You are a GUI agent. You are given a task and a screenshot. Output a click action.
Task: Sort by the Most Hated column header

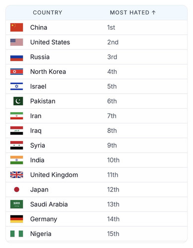pyautogui.click(x=129, y=12)
